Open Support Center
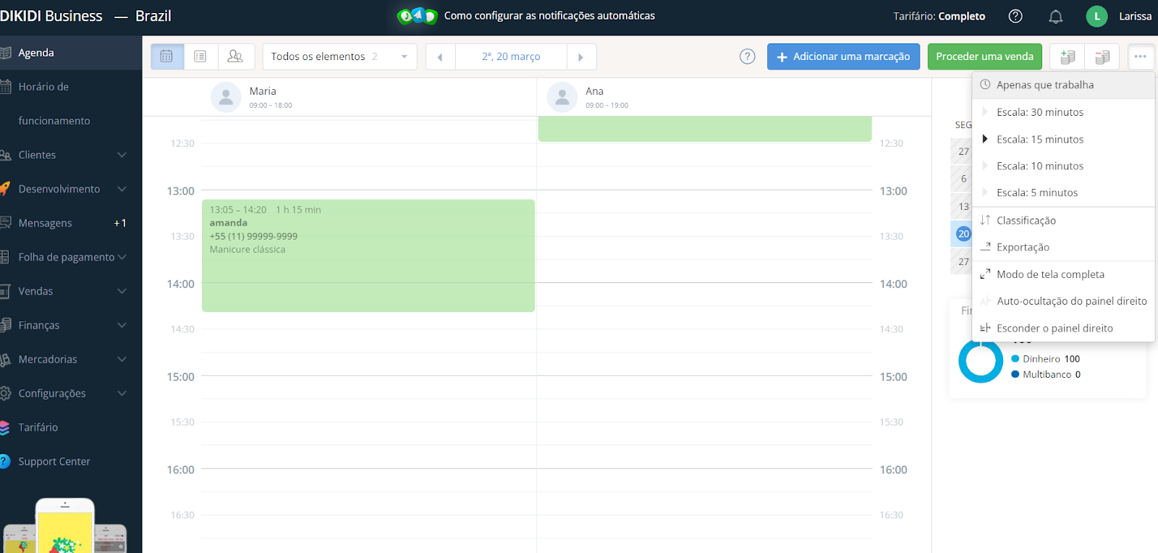The width and height of the screenshot is (1158, 553). 71,461
